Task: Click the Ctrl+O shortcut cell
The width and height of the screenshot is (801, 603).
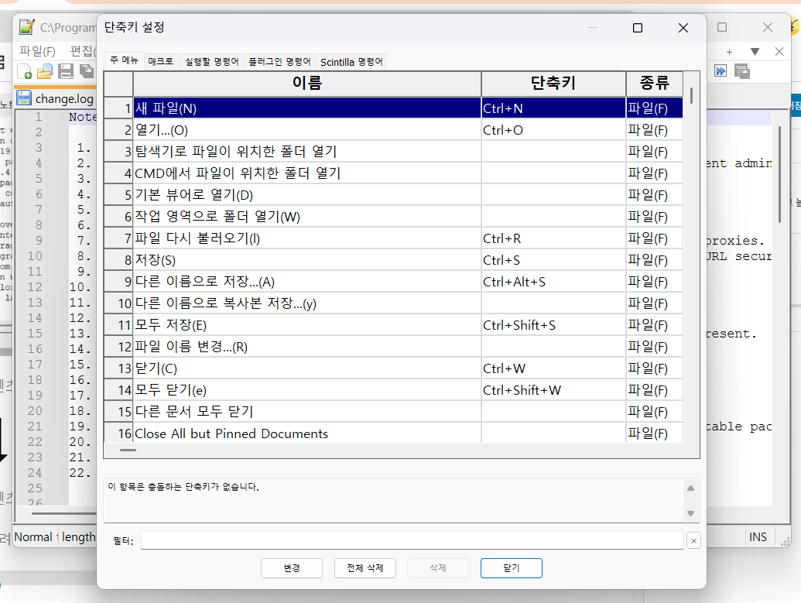Action: pyautogui.click(x=553, y=130)
